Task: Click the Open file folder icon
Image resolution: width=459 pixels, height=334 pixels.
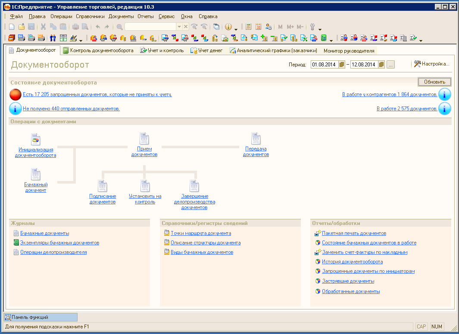Action: pos(22,27)
